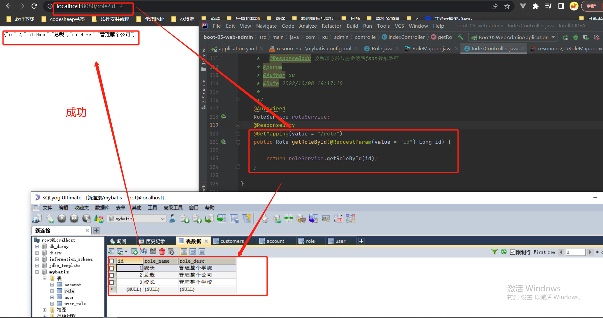Switch to RoleMapper.java editor tab
The width and height of the screenshot is (603, 318).
[431, 48]
